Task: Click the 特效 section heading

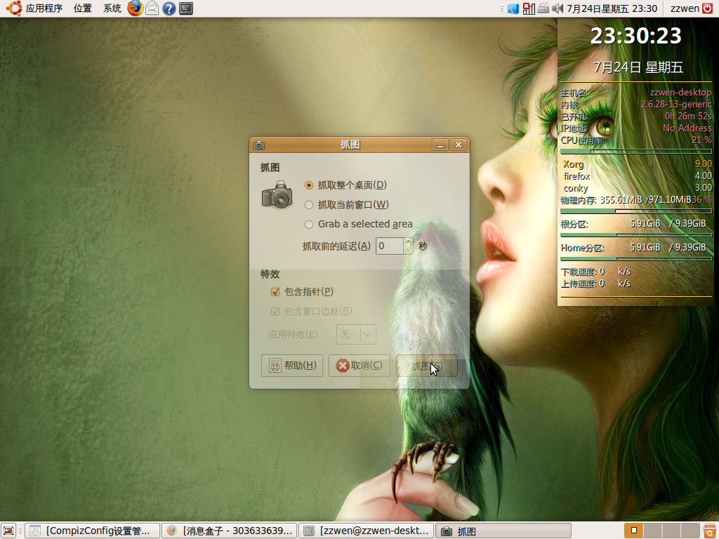Action: 270,274
